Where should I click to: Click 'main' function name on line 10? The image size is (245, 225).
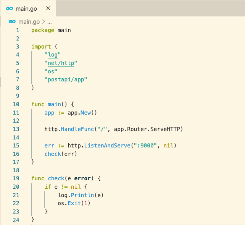(54, 104)
